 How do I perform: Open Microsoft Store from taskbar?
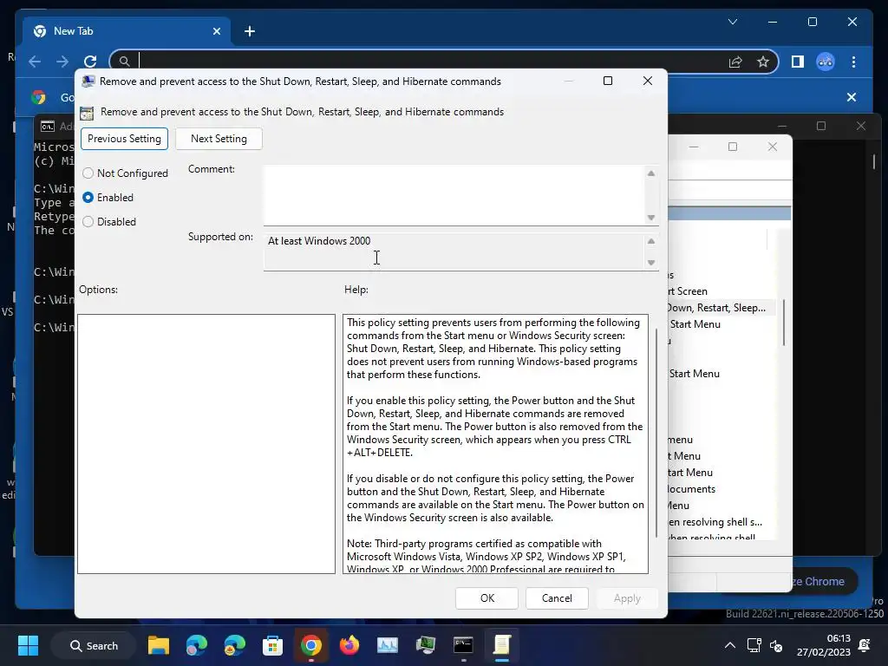click(272, 645)
